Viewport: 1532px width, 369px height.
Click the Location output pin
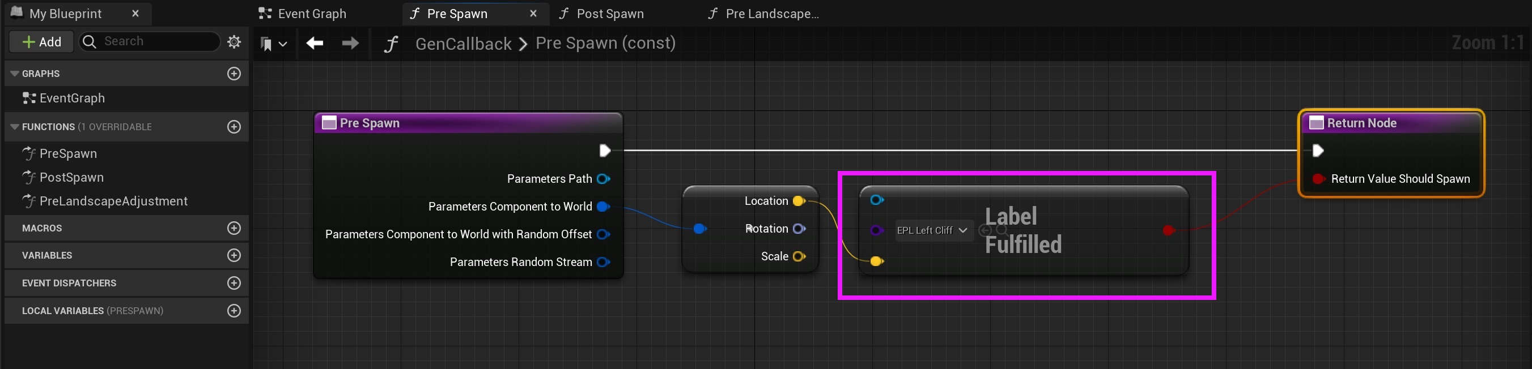tap(800, 201)
